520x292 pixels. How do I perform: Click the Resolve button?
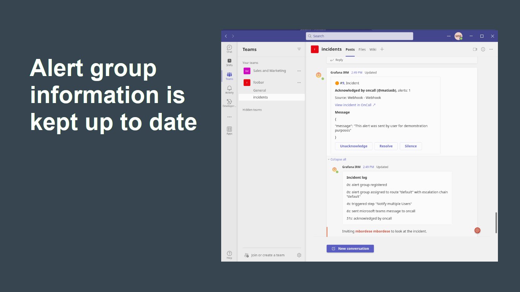coord(386,146)
